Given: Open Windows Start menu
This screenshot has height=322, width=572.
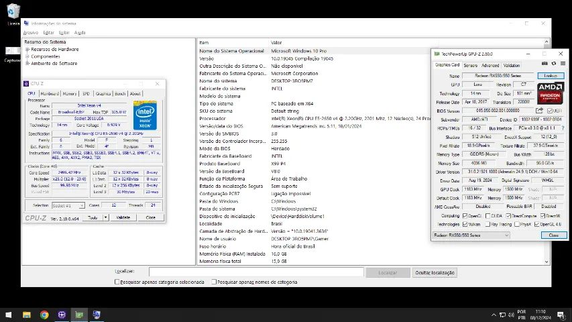Looking at the screenshot, I should [x=9, y=315].
